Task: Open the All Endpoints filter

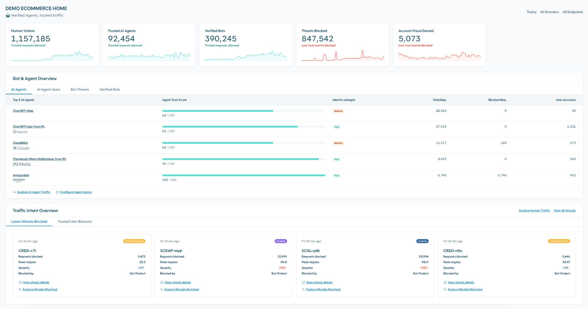Action: tap(573, 12)
